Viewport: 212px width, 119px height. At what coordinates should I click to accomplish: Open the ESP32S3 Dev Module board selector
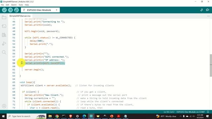(x=40, y=10)
